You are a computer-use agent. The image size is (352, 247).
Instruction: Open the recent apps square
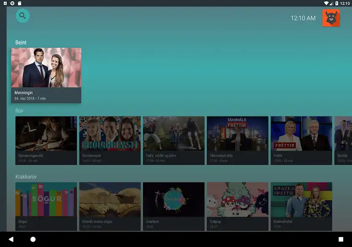[341, 239]
